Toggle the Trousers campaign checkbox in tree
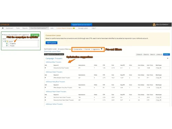This screenshot has height=129, width=172. tap(7, 45)
